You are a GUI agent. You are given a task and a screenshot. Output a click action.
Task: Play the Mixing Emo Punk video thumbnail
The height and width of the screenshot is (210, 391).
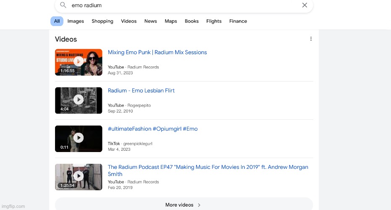(79, 62)
